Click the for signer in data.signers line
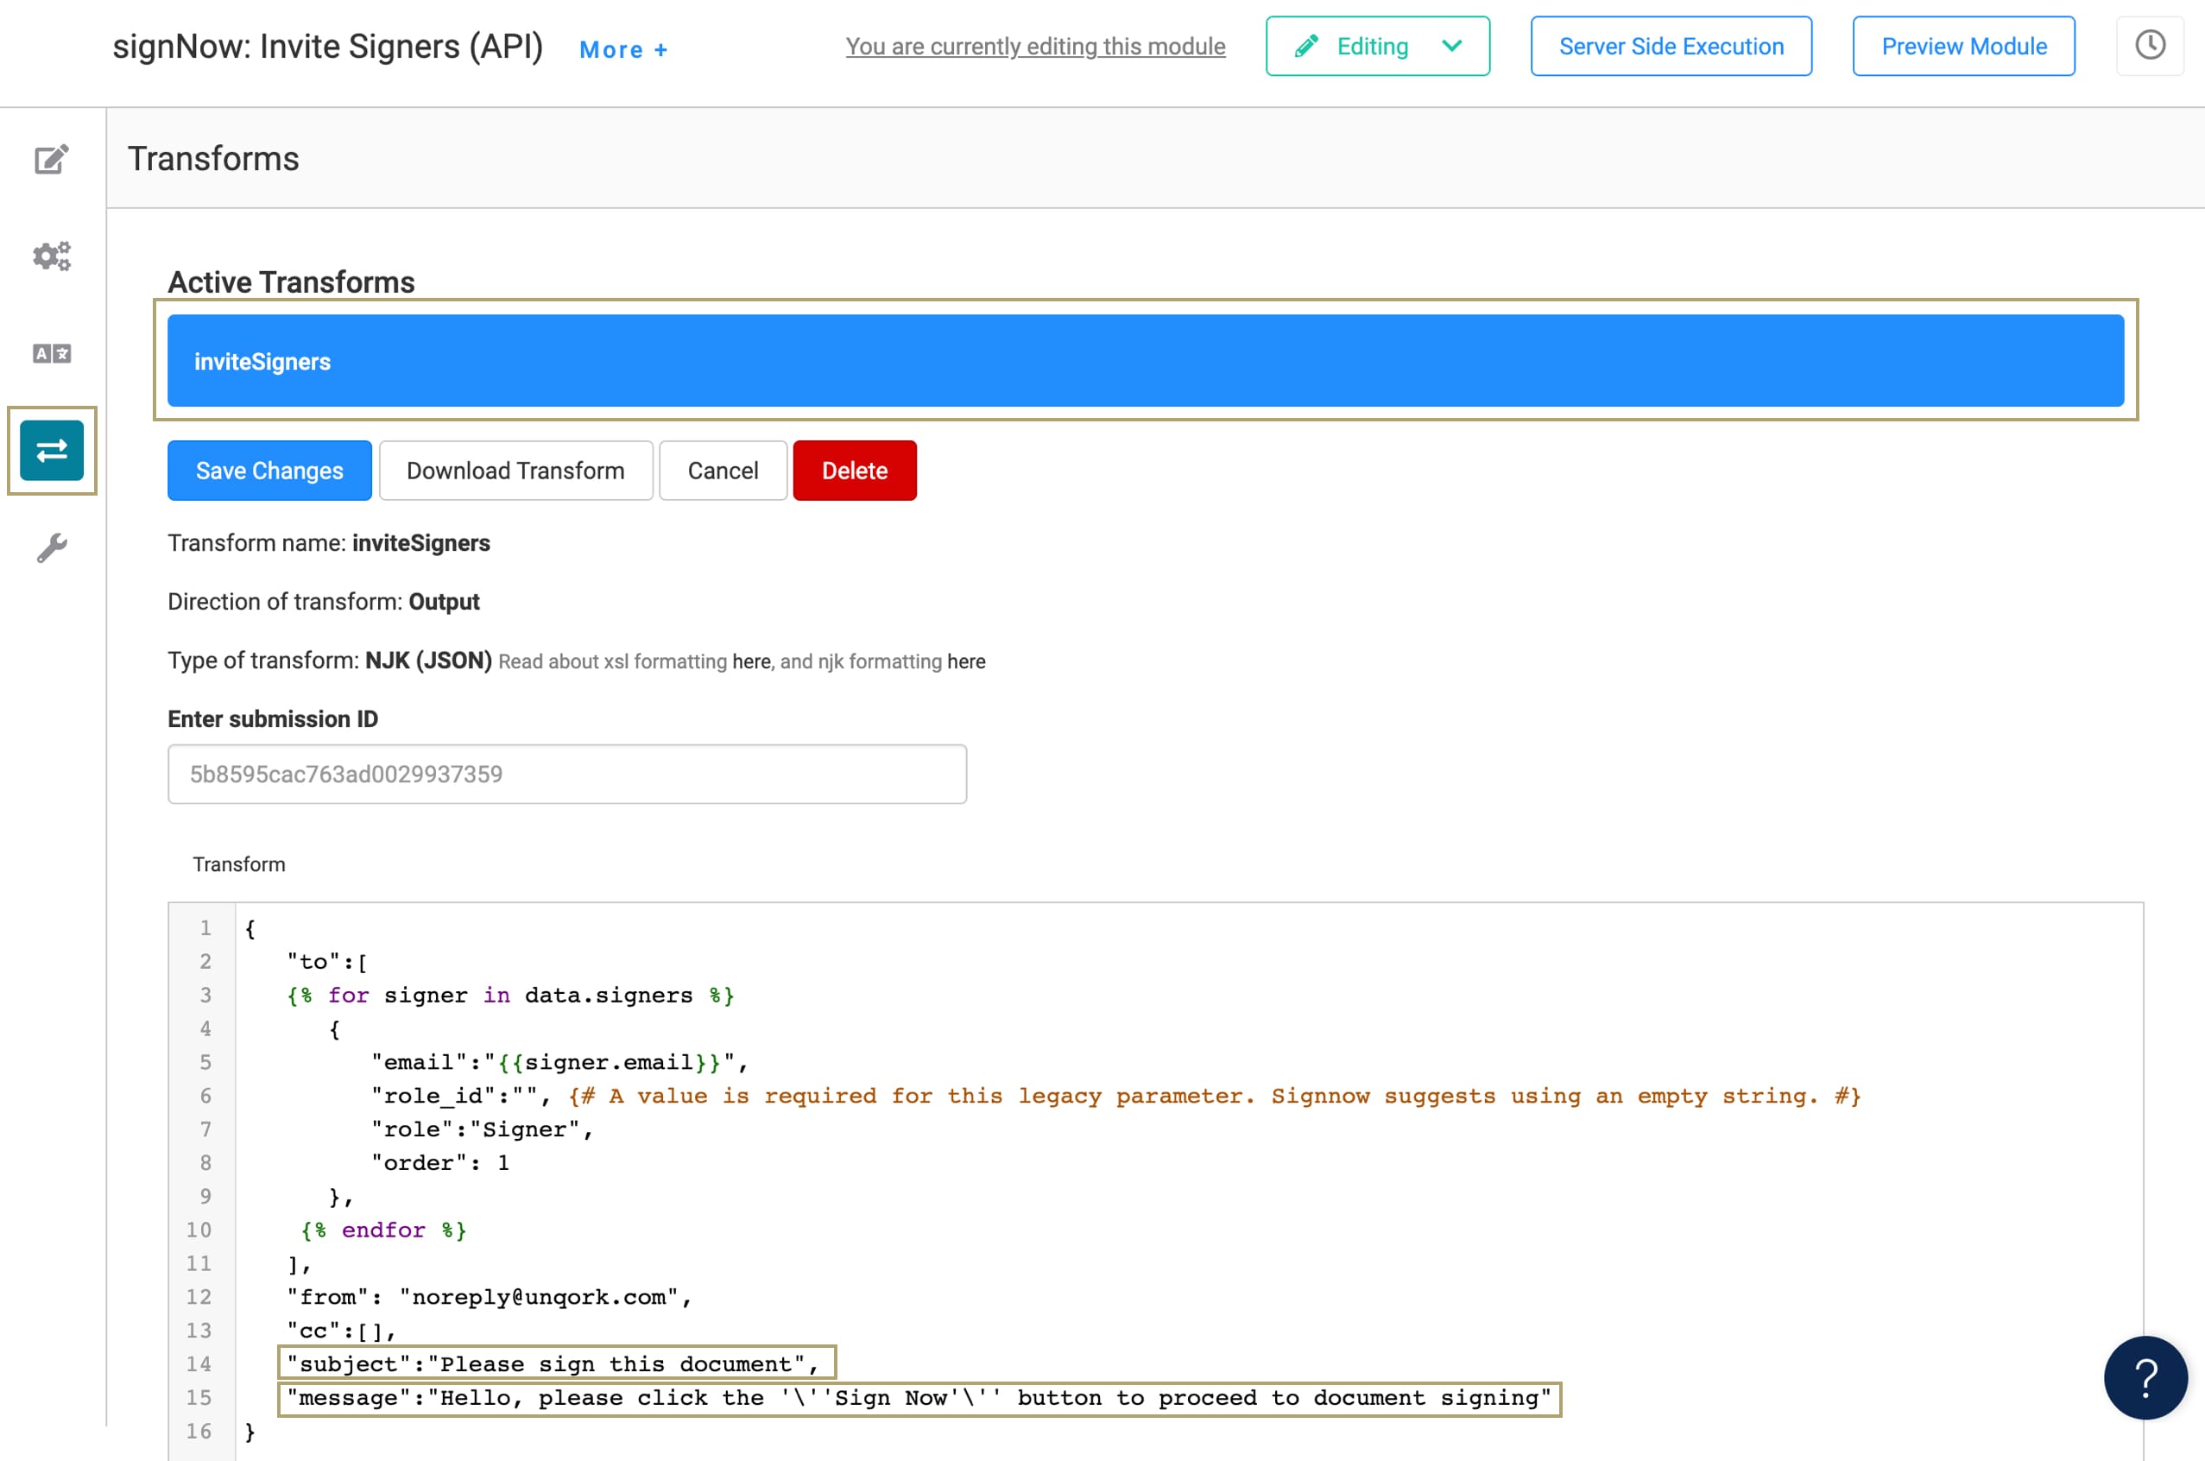The image size is (2205, 1461). tap(510, 995)
